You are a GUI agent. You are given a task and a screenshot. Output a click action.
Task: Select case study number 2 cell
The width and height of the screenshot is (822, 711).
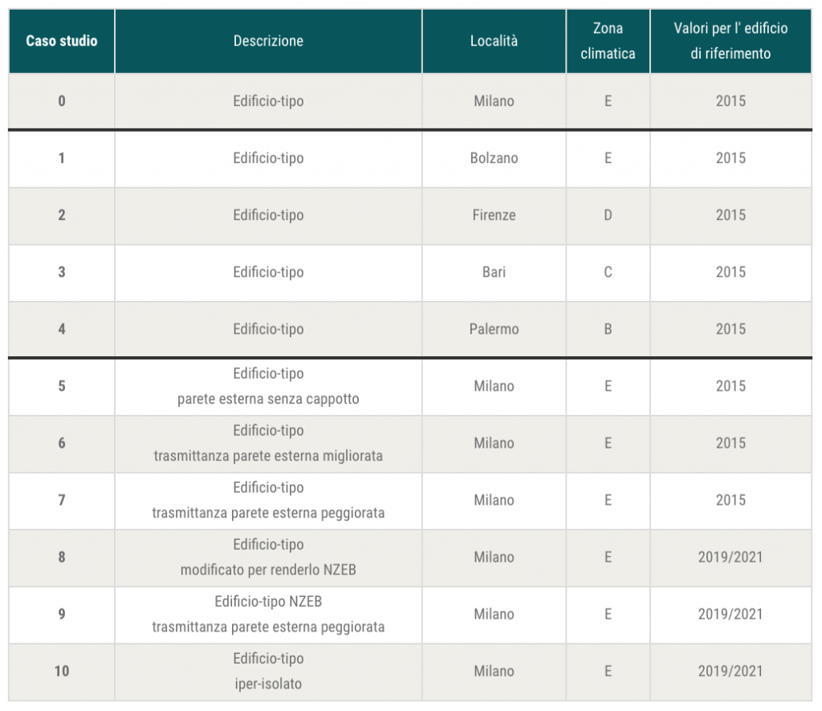[62, 215]
